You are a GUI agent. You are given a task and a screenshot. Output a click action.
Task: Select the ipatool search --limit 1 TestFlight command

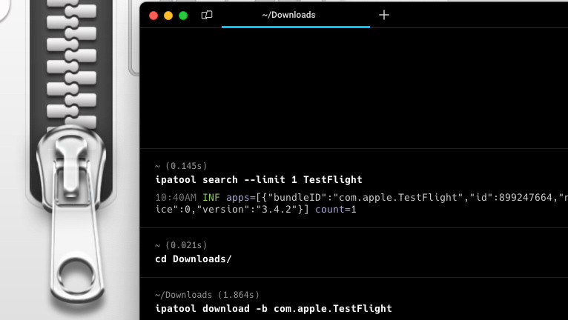(259, 179)
